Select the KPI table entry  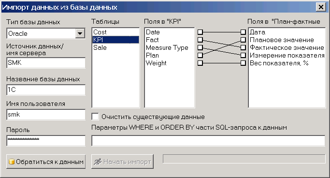pos(115,40)
